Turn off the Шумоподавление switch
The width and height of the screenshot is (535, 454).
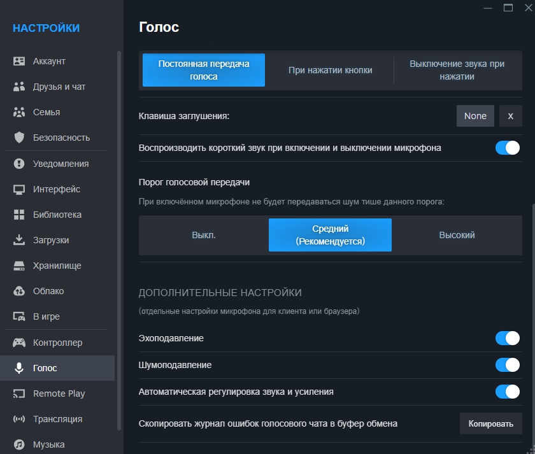tap(508, 365)
